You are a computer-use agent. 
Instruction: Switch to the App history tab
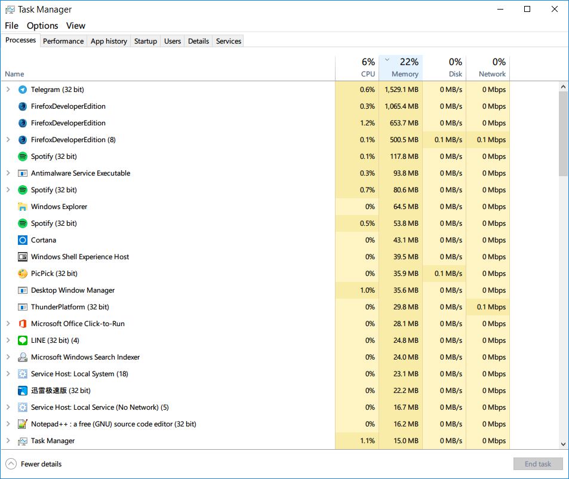(109, 41)
